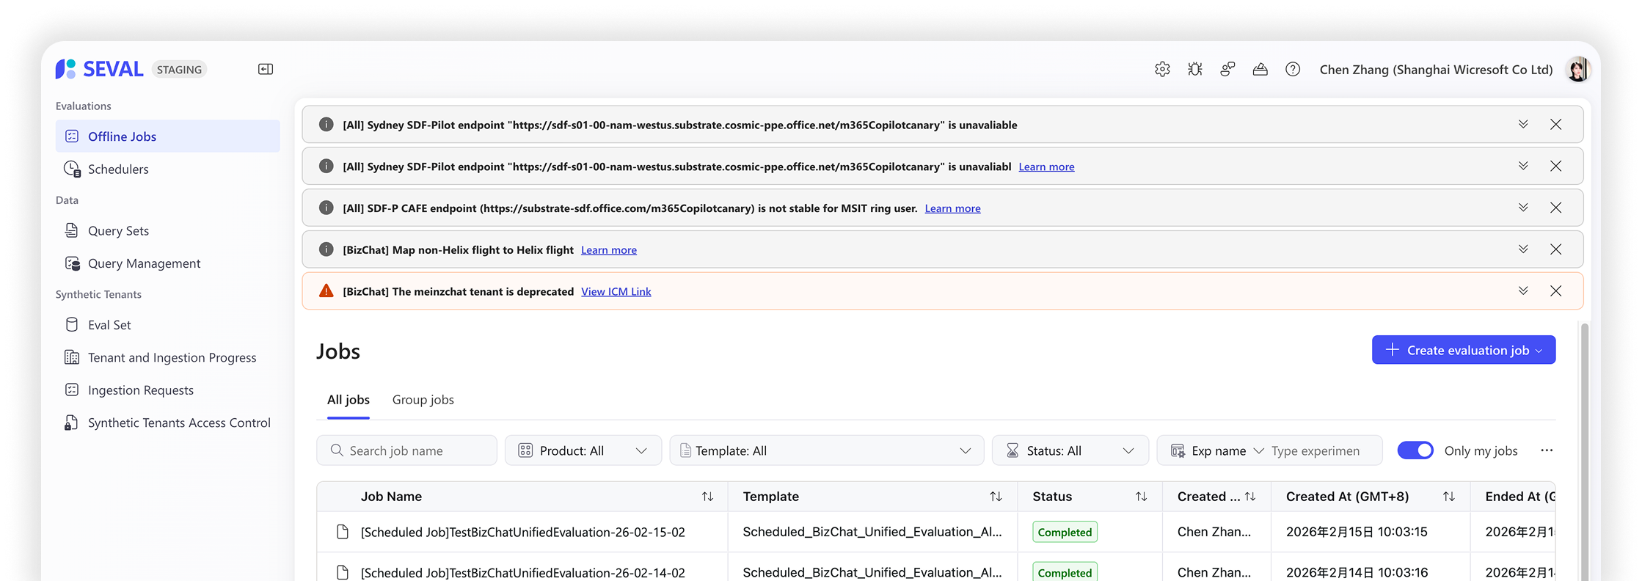Click the user profile avatar
The image size is (1642, 581).
pyautogui.click(x=1577, y=69)
